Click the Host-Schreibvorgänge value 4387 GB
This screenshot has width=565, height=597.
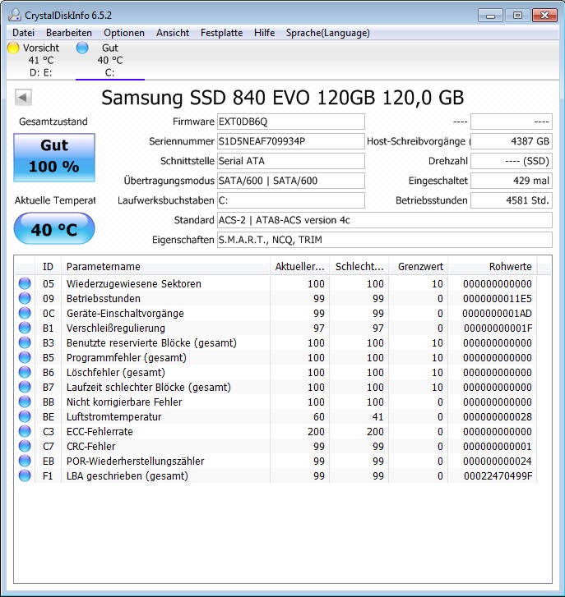[512, 141]
